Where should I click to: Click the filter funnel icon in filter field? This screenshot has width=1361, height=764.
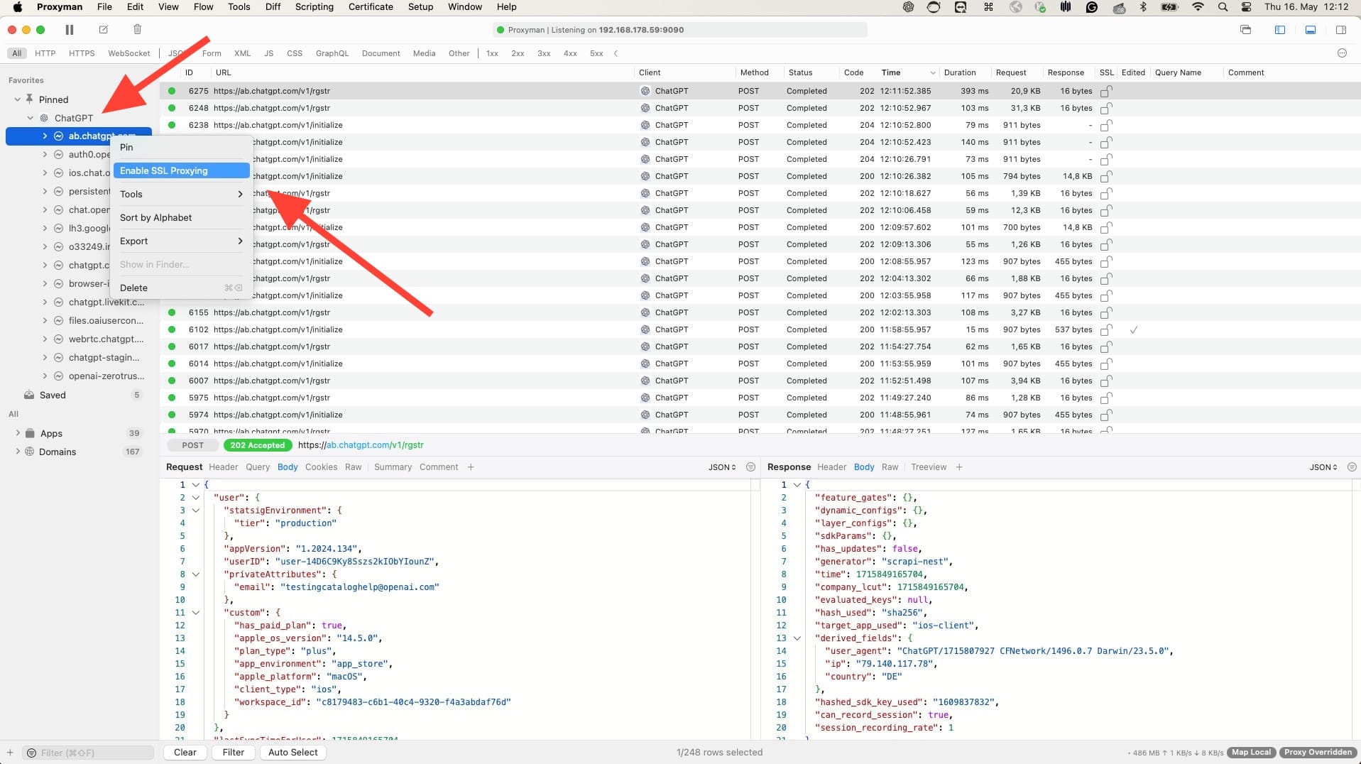31,752
